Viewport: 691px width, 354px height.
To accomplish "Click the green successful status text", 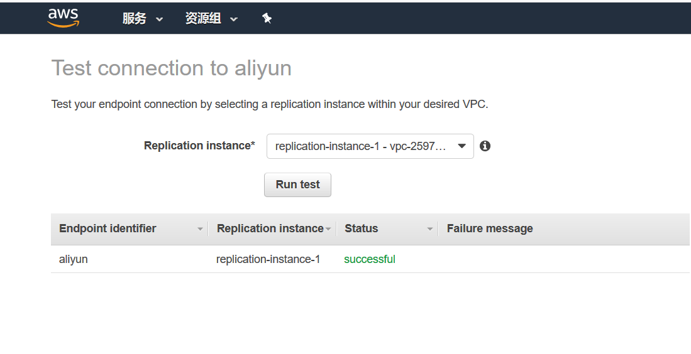I will click(369, 259).
